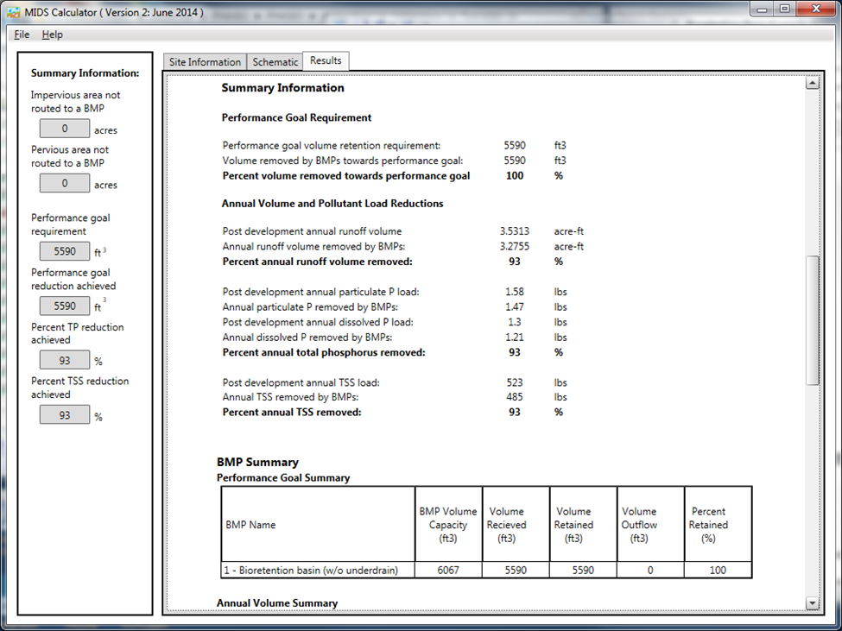Viewport: 842px width, 631px height.
Task: Click the scroll down arrow in results
Action: pyautogui.click(x=811, y=603)
